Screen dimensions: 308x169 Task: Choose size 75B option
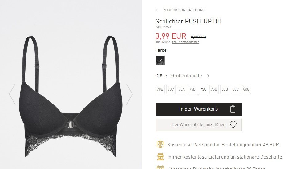tap(192, 89)
